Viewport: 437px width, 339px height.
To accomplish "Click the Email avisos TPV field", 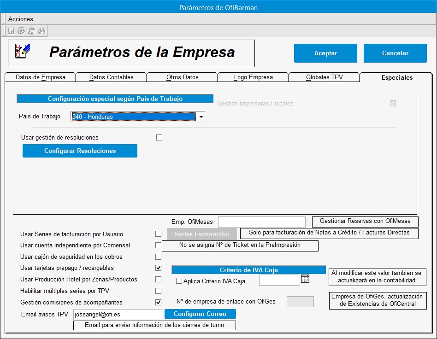I will click(x=118, y=315).
